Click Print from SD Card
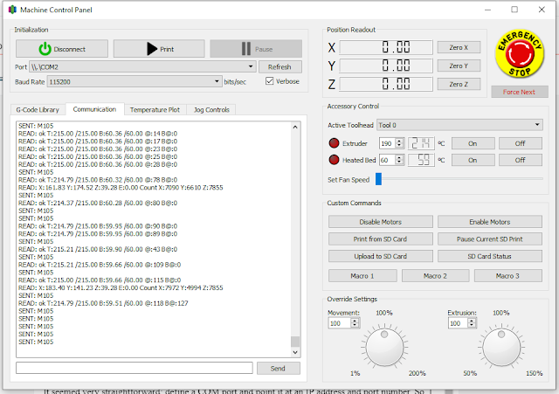Image resolution: width=559 pixels, height=394 pixels. [381, 238]
